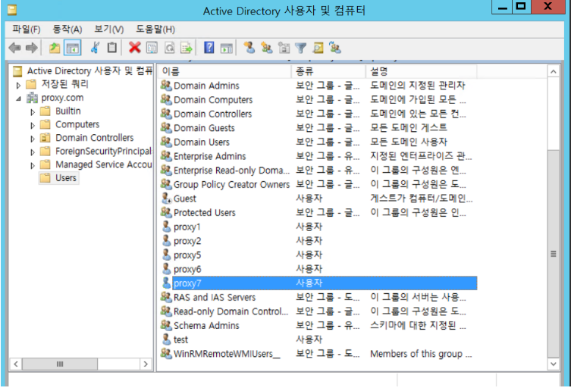Viewport: 571px width, 391px height.
Task: Click the export list icon
Action: tap(187, 48)
